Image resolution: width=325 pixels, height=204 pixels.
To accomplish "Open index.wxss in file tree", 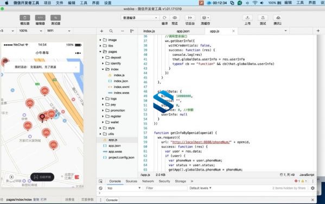I will click(122, 93).
